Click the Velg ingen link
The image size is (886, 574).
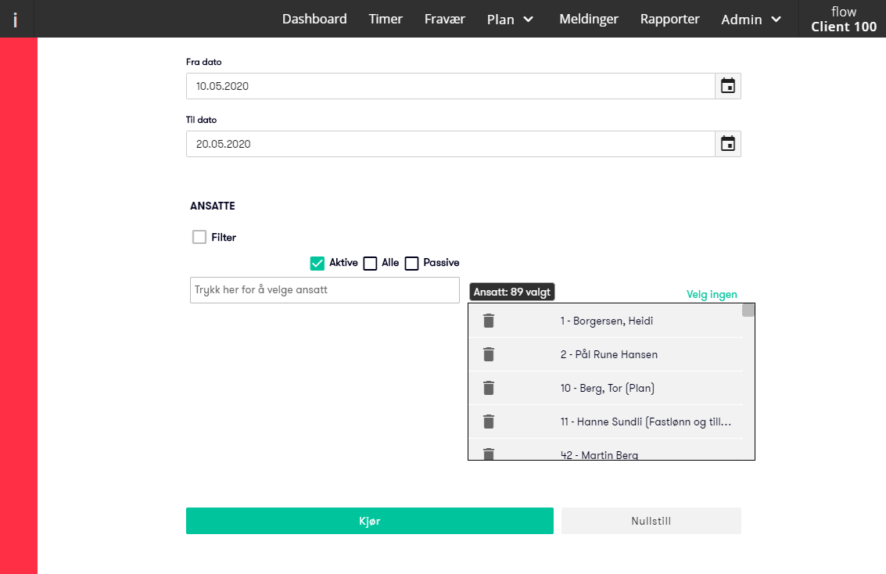click(712, 294)
